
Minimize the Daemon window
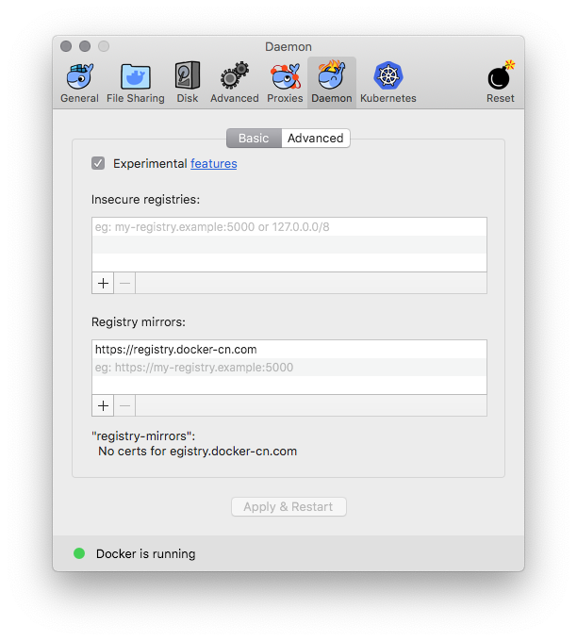pos(85,46)
